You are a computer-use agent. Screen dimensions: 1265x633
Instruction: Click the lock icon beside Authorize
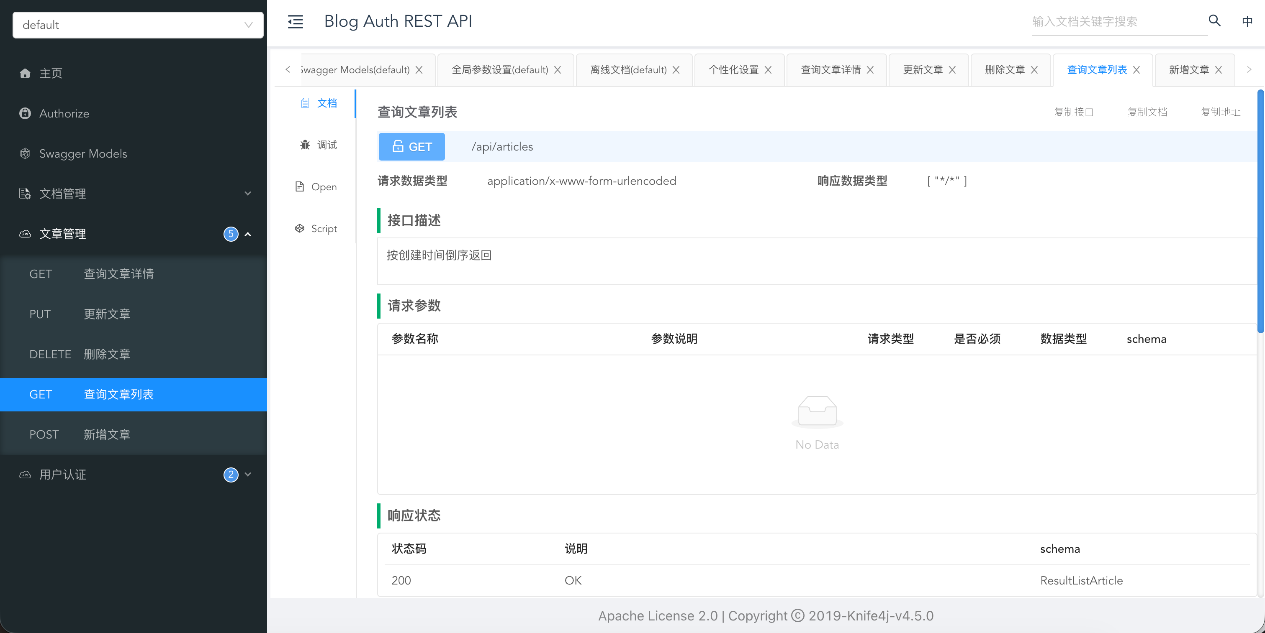(25, 113)
